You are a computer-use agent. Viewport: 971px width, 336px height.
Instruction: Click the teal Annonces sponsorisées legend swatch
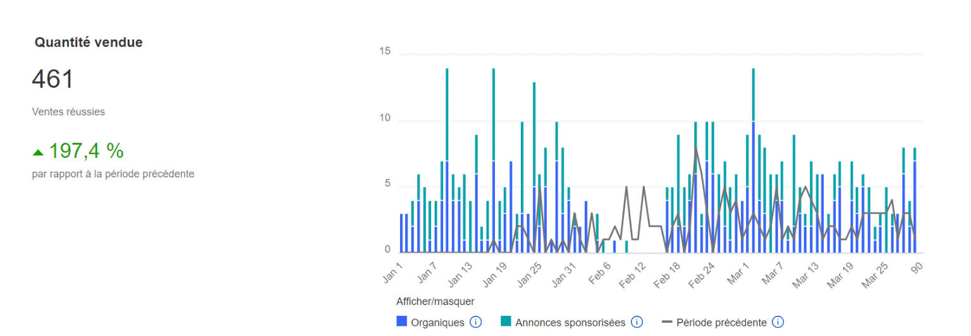[x=506, y=322]
